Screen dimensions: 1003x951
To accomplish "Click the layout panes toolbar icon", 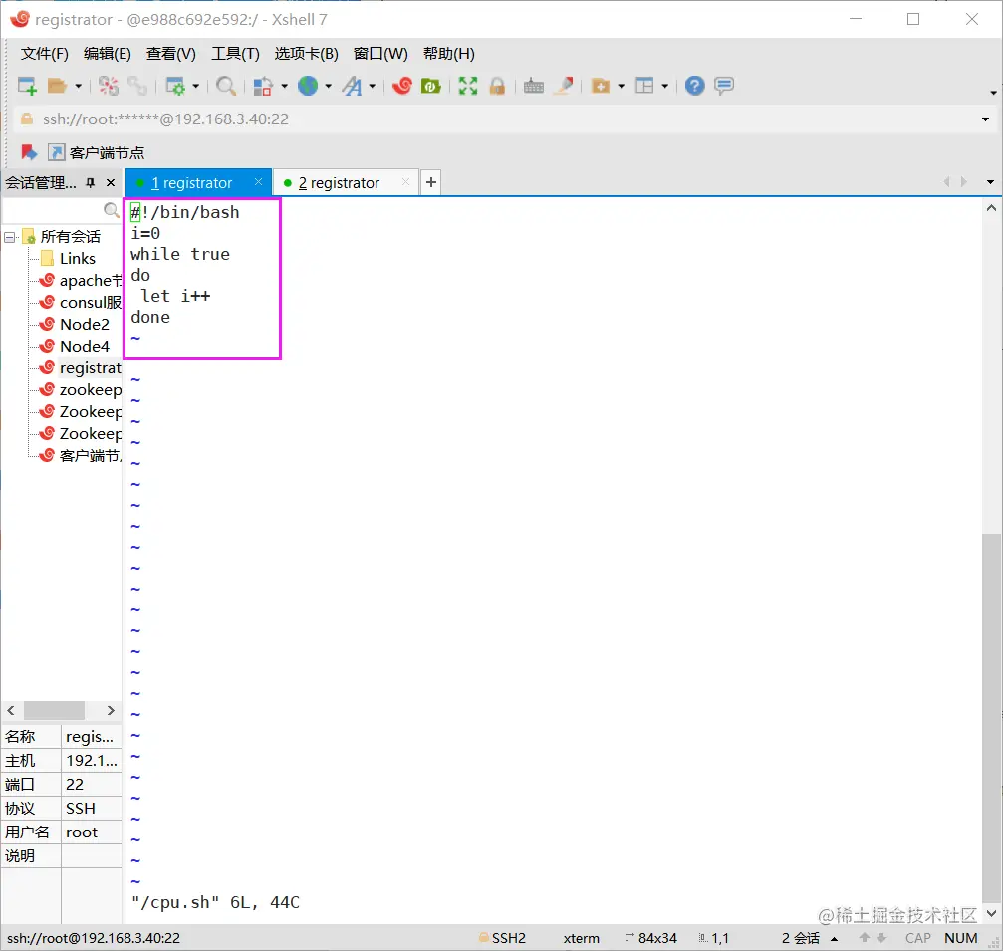I will (x=644, y=85).
